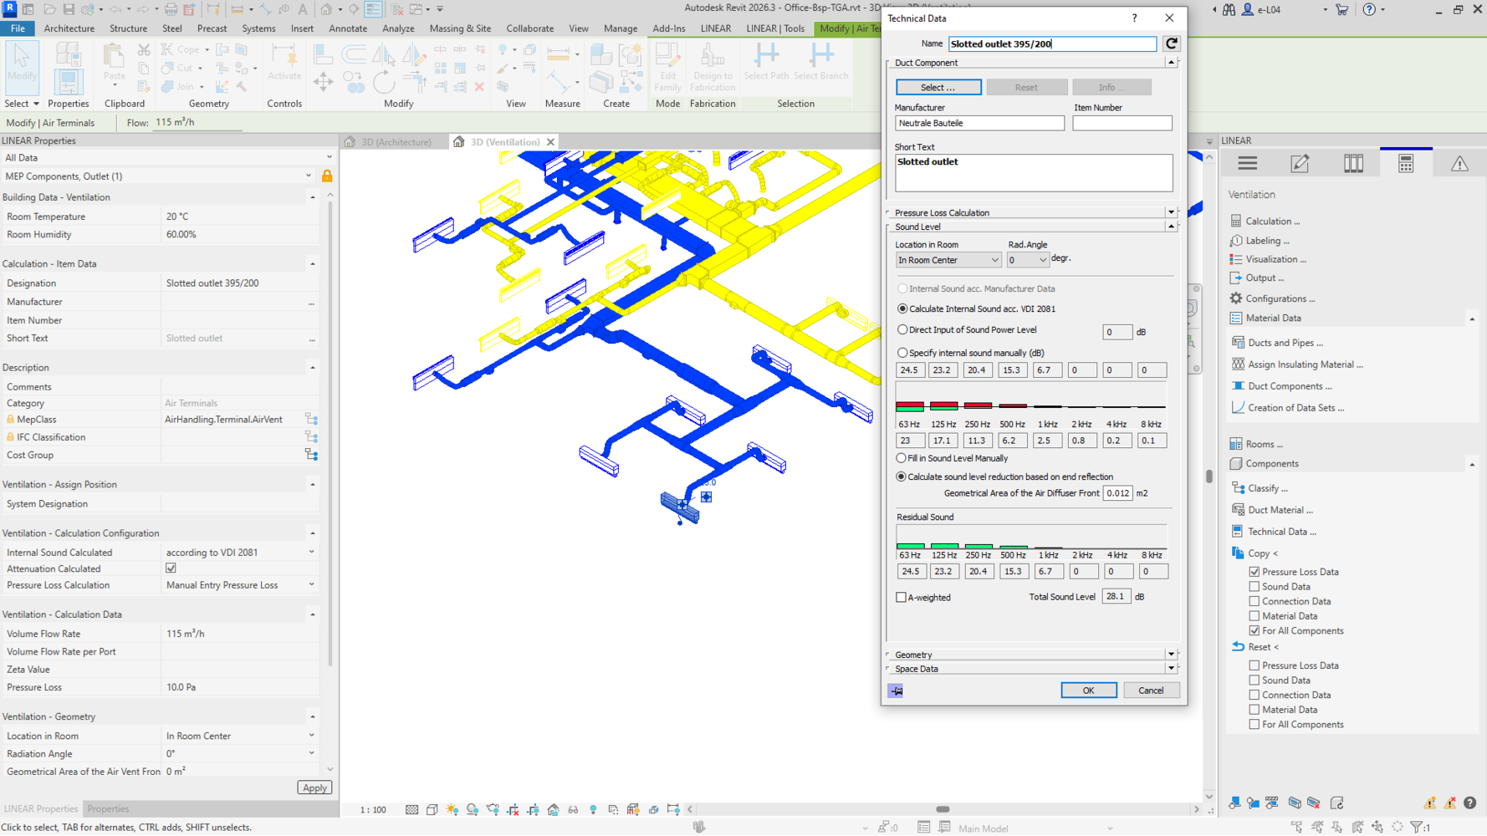Click the LINEAR columns view icon
The width and height of the screenshot is (1487, 836).
coord(1353,164)
